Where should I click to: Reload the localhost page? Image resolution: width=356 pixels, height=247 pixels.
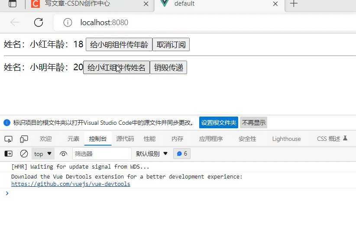pos(39,22)
